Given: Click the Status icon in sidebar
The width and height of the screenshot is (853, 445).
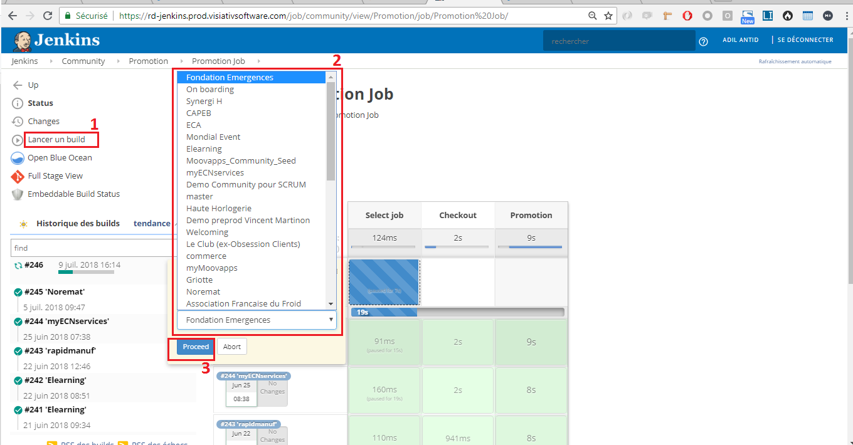Looking at the screenshot, I should click(18, 103).
